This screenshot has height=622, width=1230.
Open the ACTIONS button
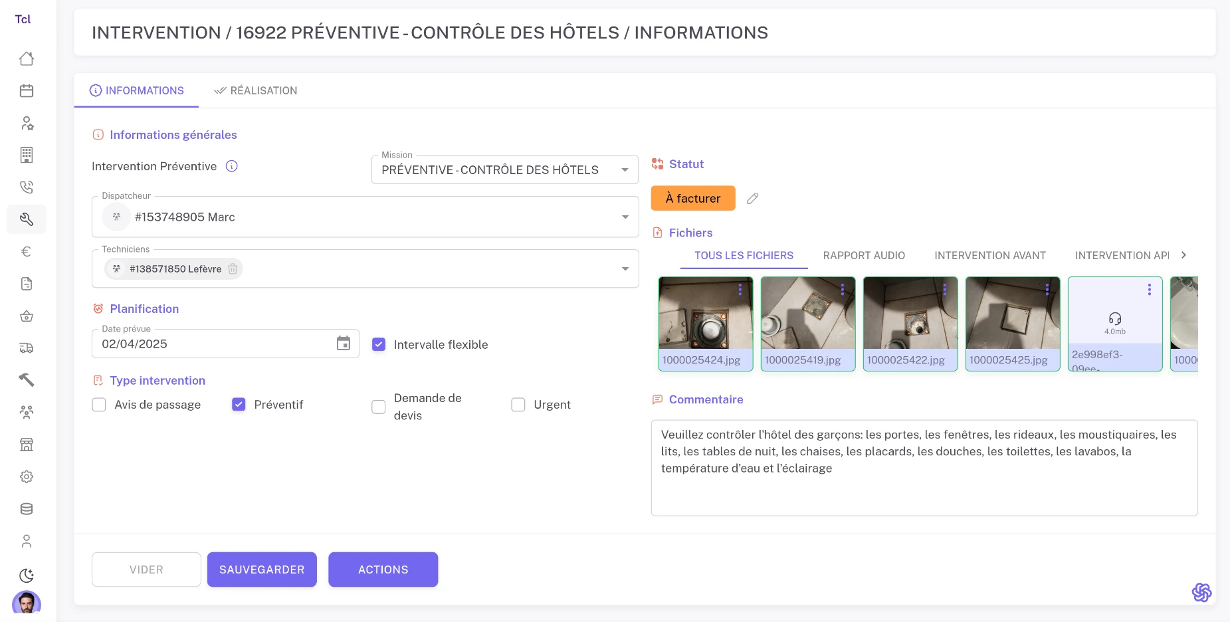coord(383,570)
